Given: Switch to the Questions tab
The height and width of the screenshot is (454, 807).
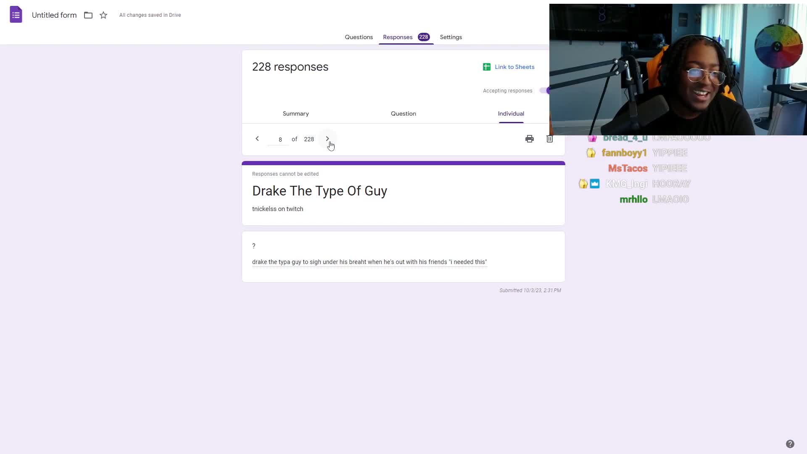Looking at the screenshot, I should 359,37.
